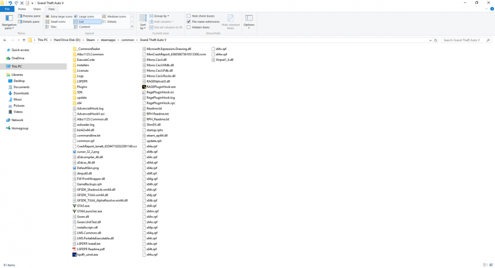Image resolution: width=495 pixels, height=268 pixels.
Task: Open recent locations dropdown arrow
Action: 18,40
